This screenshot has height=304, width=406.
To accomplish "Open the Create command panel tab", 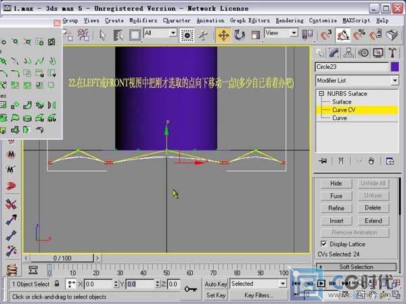I will (x=320, y=53).
